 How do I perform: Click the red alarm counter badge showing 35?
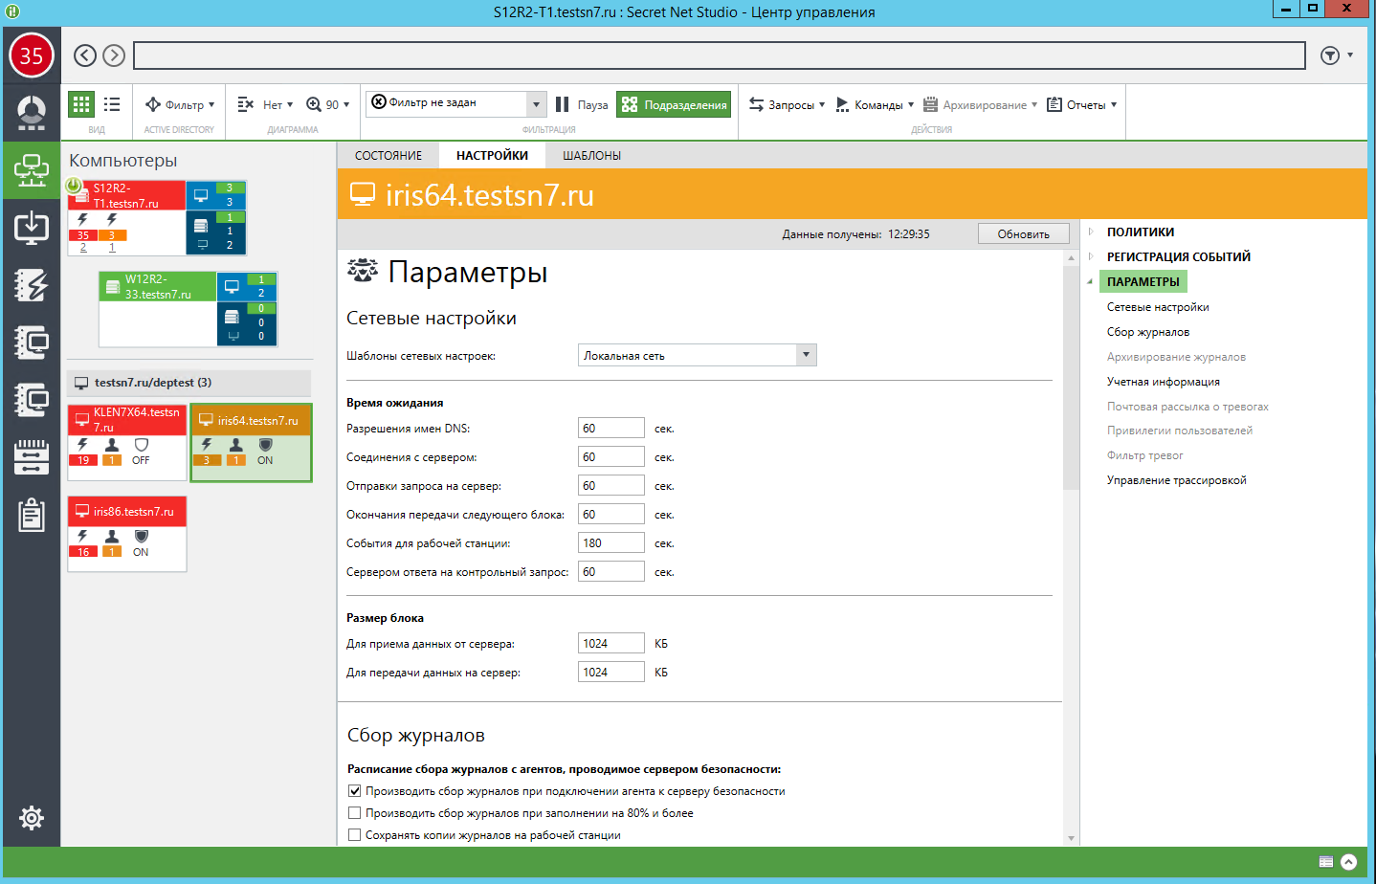(x=32, y=55)
